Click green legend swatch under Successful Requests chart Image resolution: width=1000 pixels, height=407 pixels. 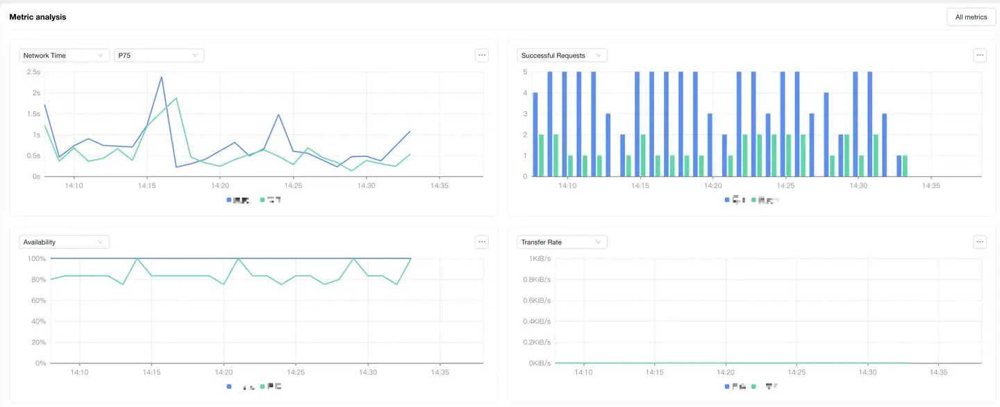(x=754, y=200)
